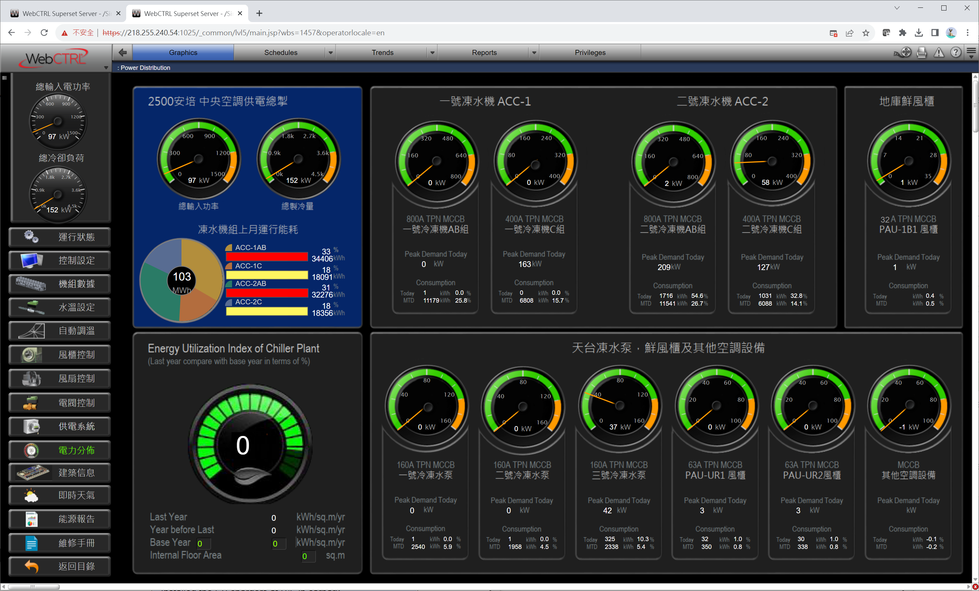Open the Privileges tab
This screenshot has width=979, height=591.
(590, 53)
